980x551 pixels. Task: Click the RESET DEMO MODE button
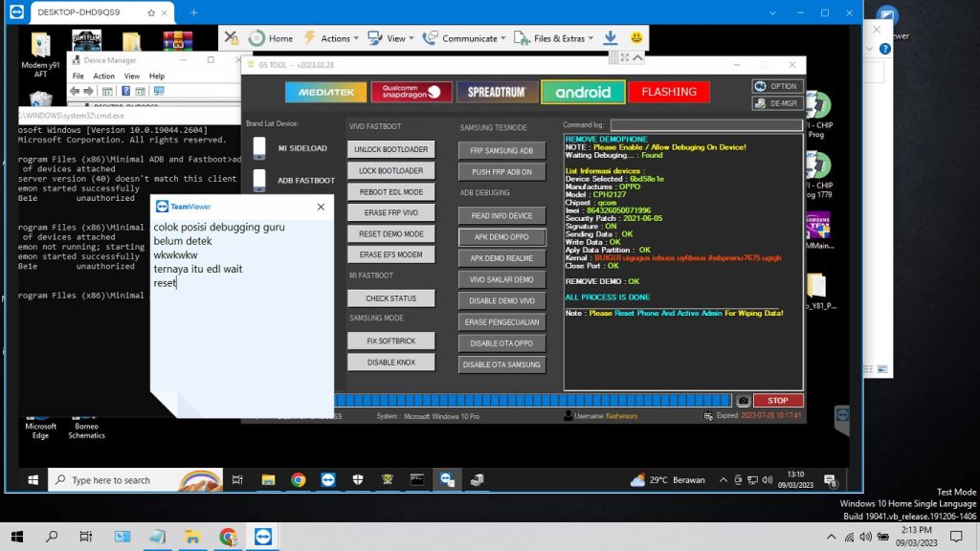pyautogui.click(x=391, y=233)
